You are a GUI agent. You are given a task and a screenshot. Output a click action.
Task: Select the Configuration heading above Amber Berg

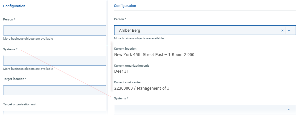(125, 6)
